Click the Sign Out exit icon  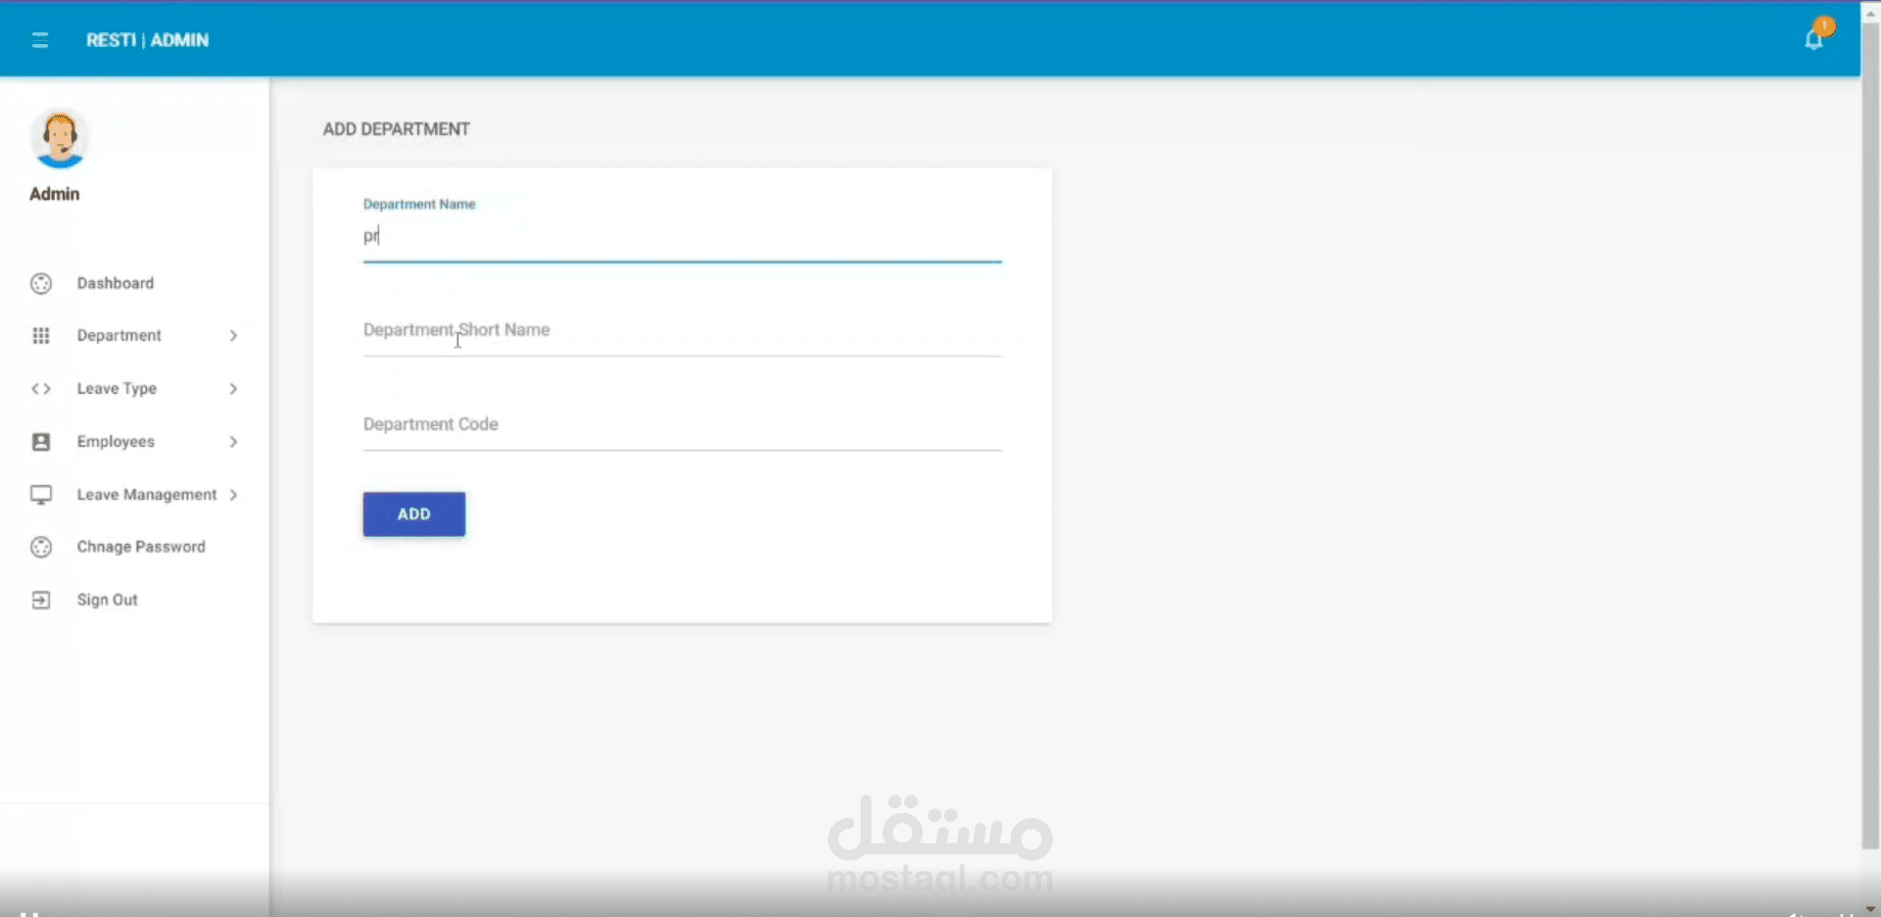pyautogui.click(x=40, y=600)
